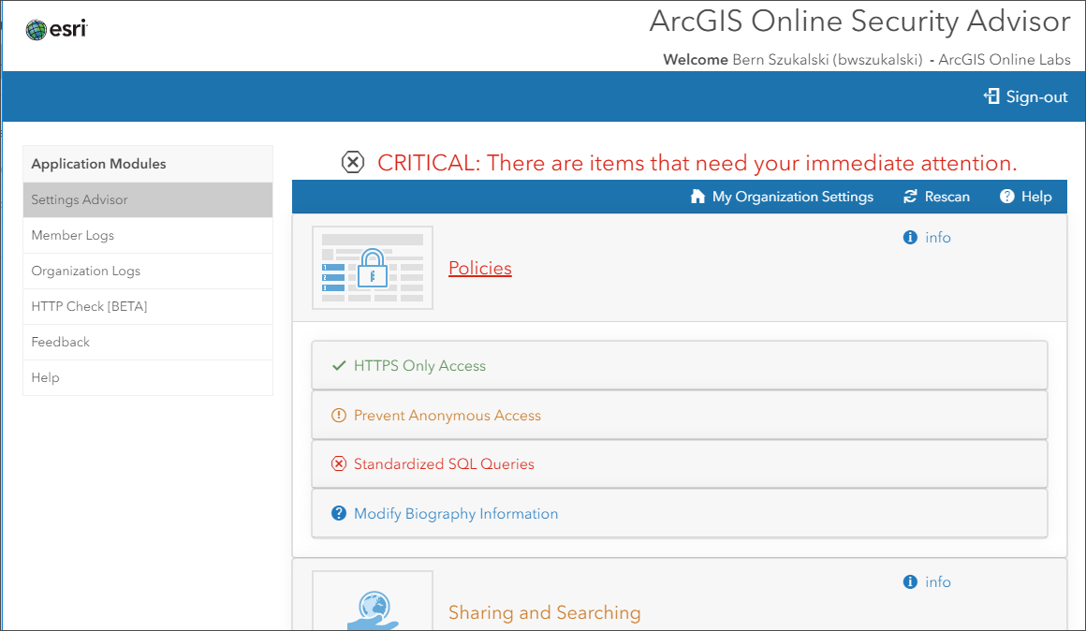Expand the HTTPS Only Access row
The height and width of the screenshot is (631, 1086).
point(680,365)
